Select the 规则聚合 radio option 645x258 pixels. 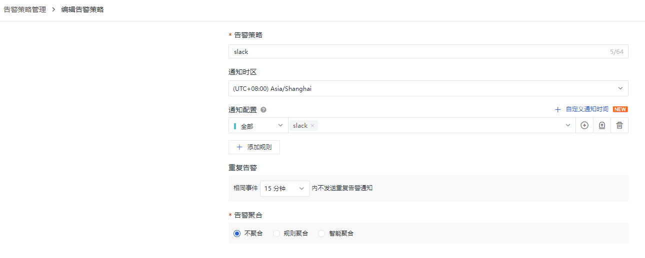click(276, 233)
